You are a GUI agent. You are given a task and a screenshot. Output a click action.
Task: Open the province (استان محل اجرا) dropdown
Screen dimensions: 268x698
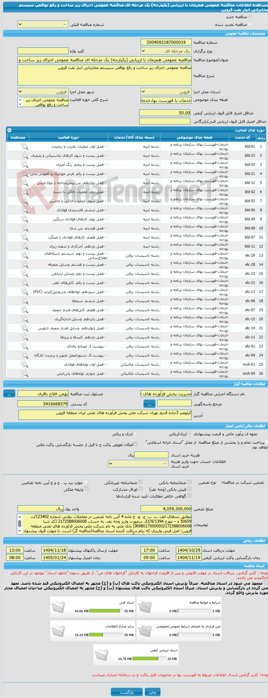166,91
